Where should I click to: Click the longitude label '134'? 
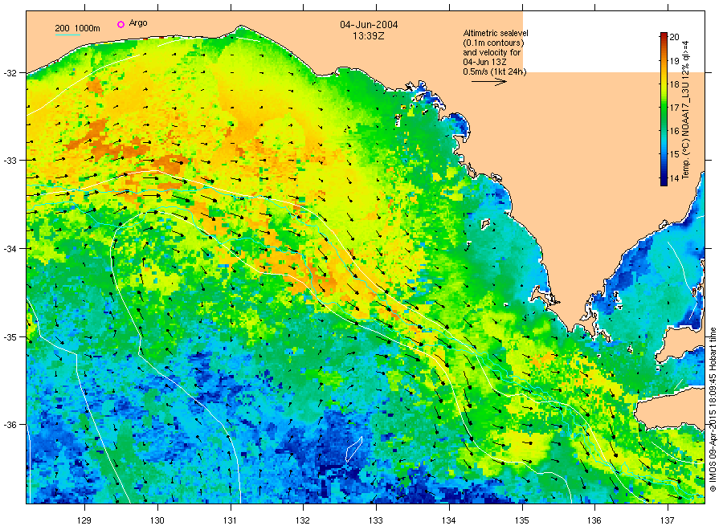[x=448, y=520]
